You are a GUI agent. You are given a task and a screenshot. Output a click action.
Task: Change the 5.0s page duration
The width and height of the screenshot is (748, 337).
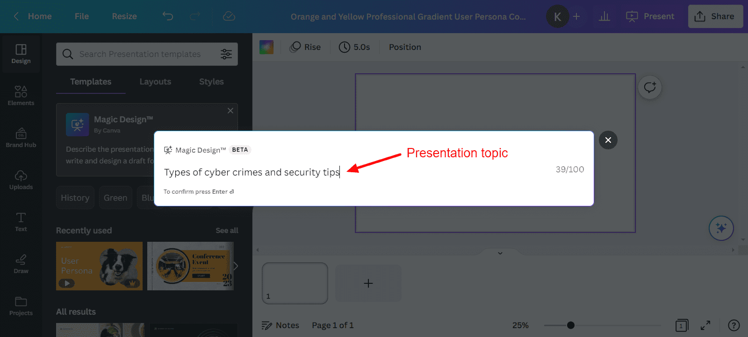(x=354, y=47)
